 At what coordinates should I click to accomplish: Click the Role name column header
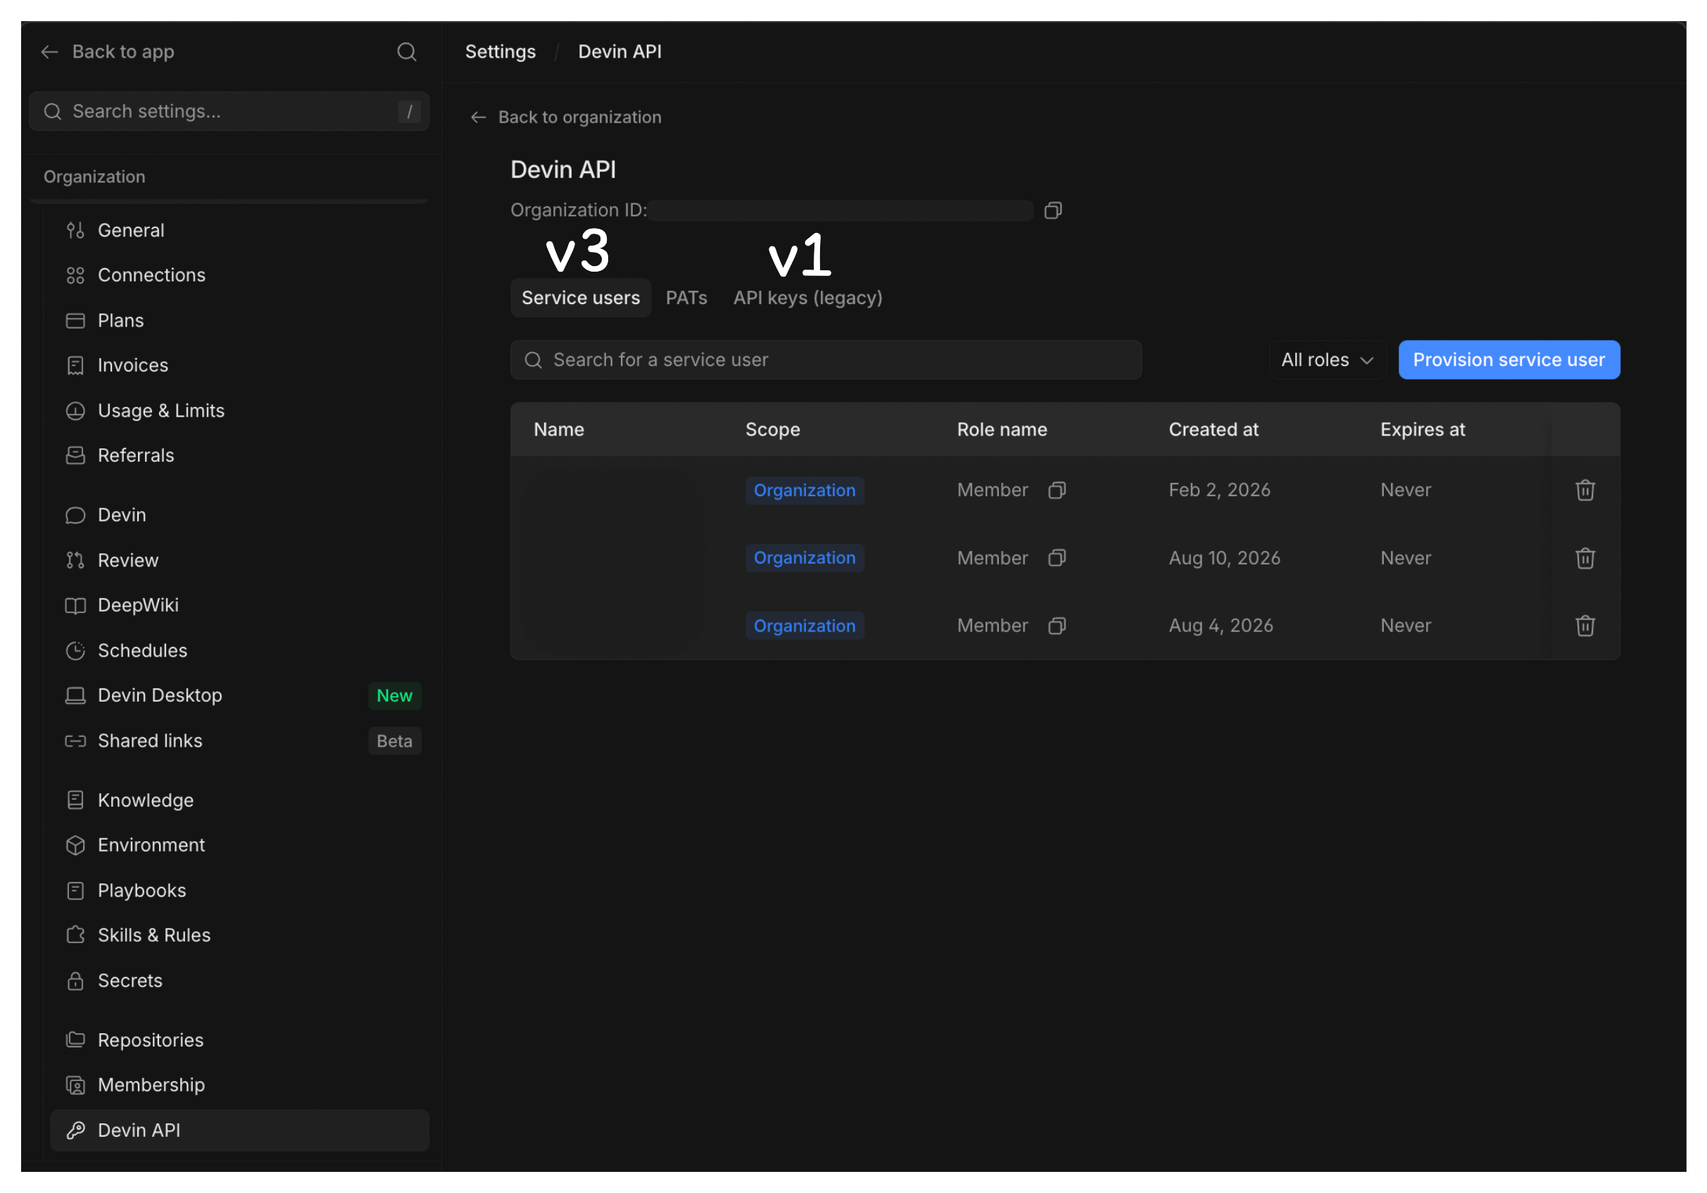1002,429
